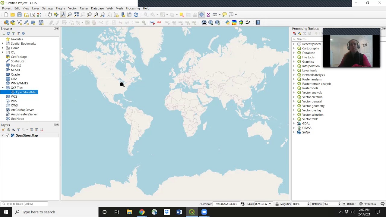The height and width of the screenshot is (217, 386).
Task: Open the Layer Styling panel icon in Layers
Action: [3, 130]
